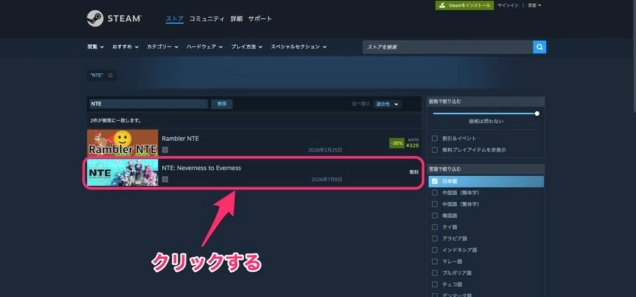Open the サポート tab
The width and height of the screenshot is (636, 297).
260,18
